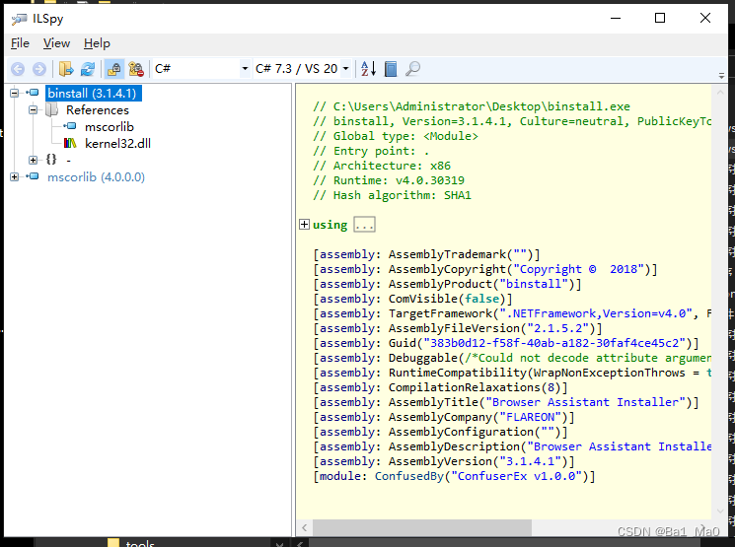This screenshot has height=547, width=735.
Task: Click the mscorlib (4.0.0.0) assembly icon
Action: (x=33, y=176)
